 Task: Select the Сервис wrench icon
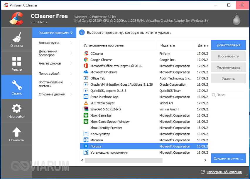click(x=16, y=85)
